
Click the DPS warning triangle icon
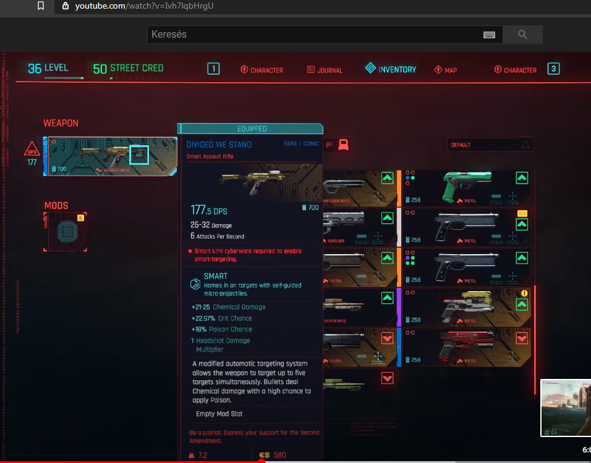[32, 148]
